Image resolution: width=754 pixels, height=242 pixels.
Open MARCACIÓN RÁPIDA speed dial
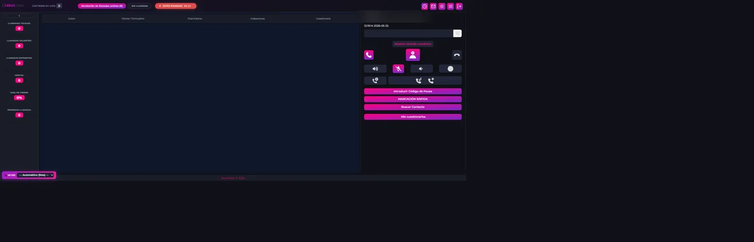[413, 99]
